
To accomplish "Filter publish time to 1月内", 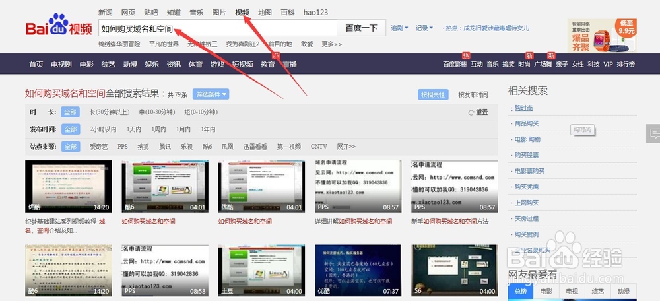I will 183,129.
